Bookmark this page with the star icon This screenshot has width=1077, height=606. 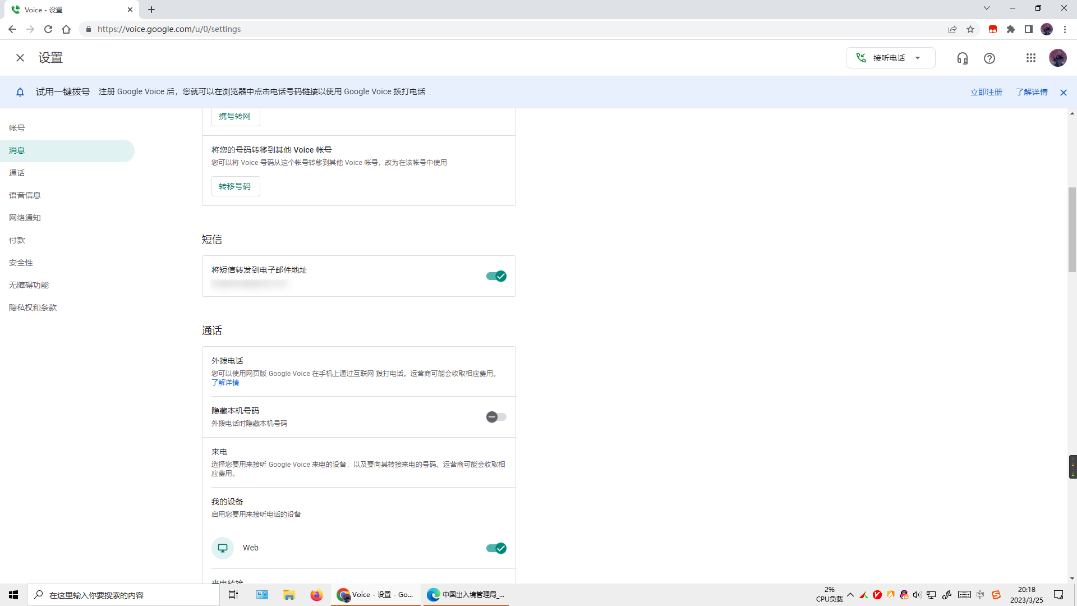point(970,29)
